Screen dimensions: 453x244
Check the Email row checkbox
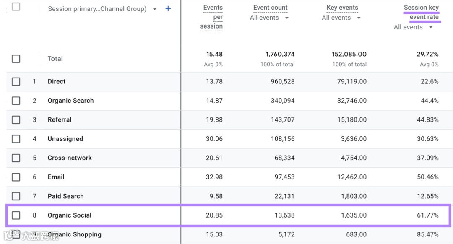tap(16, 177)
